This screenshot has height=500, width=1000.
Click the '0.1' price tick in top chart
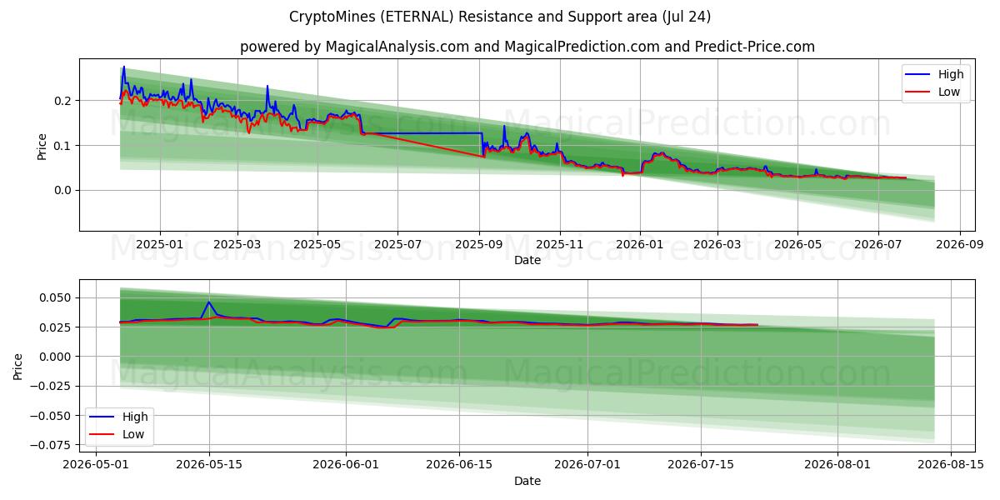(x=63, y=146)
